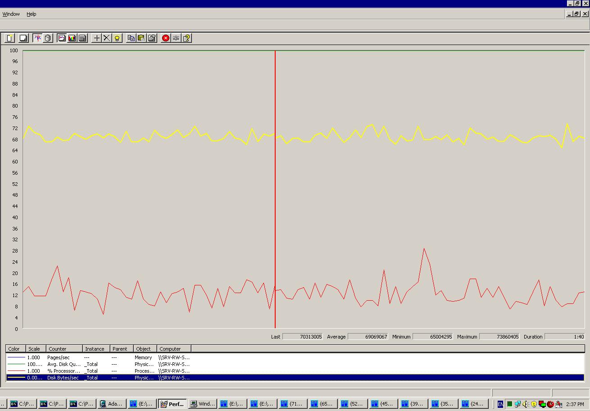
Task: Switch to View Report display
Action: coord(82,38)
